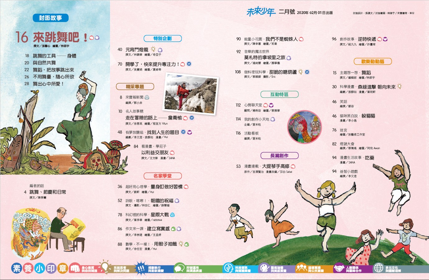This screenshot has width=429, height=280.
Task: Open the article 元宵鬥燈籠 on page 40
Action: coord(137,50)
